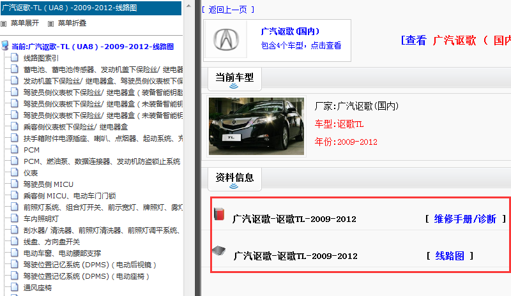Click the 菜单展开 expand-menu icon
Image resolution: width=511 pixels, height=296 pixels.
click(4, 24)
